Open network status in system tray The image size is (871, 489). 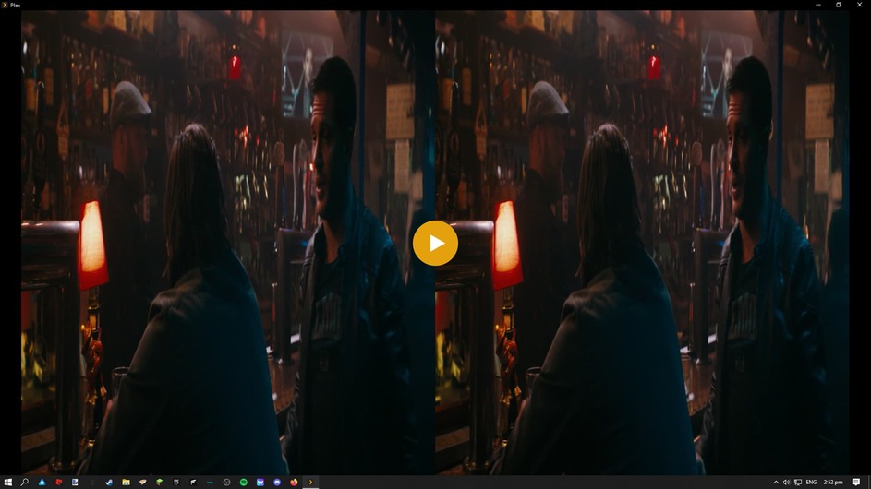[798, 483]
